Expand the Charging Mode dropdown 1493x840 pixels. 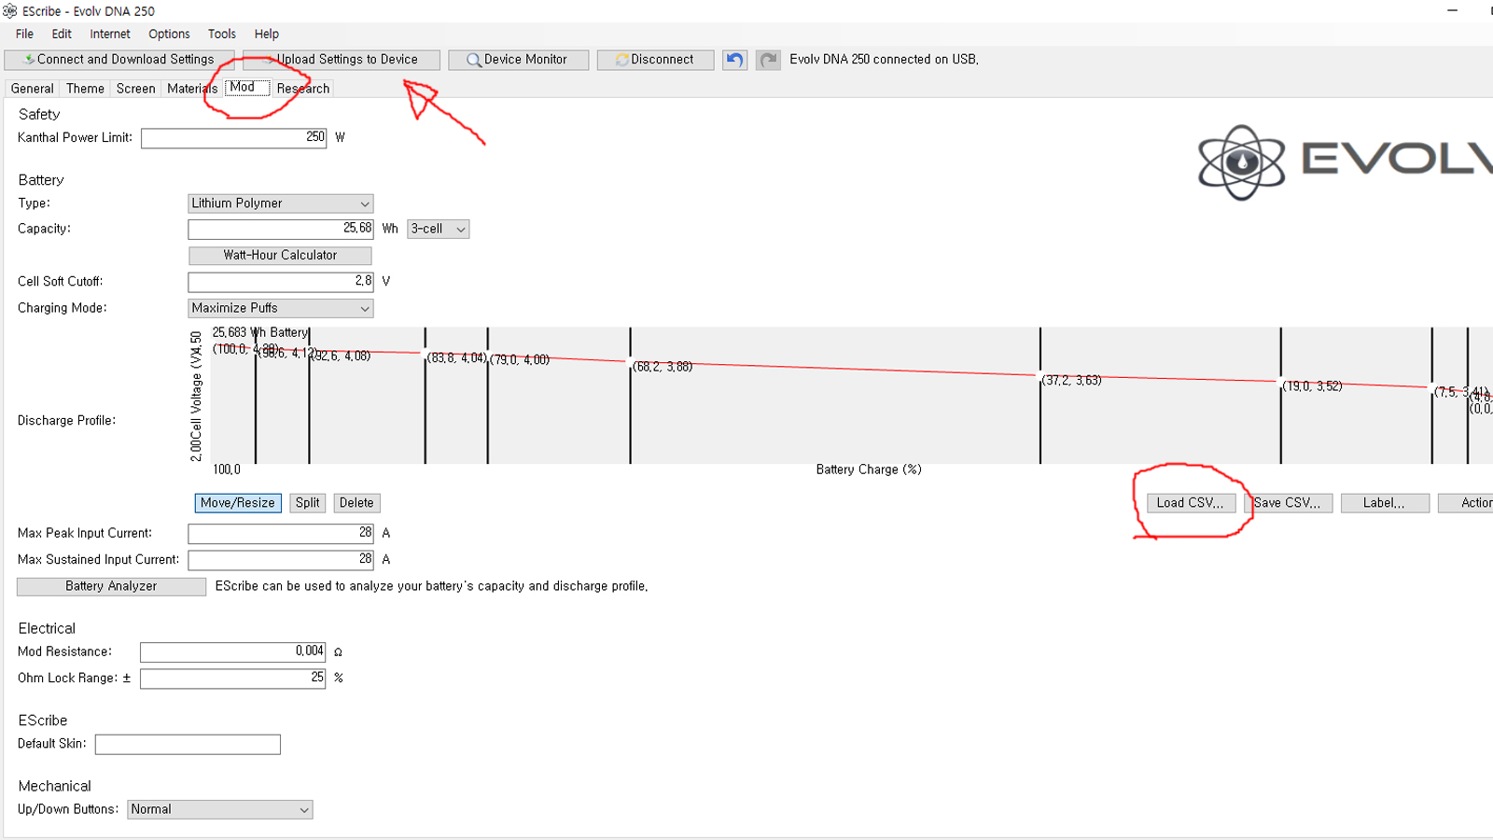point(281,308)
